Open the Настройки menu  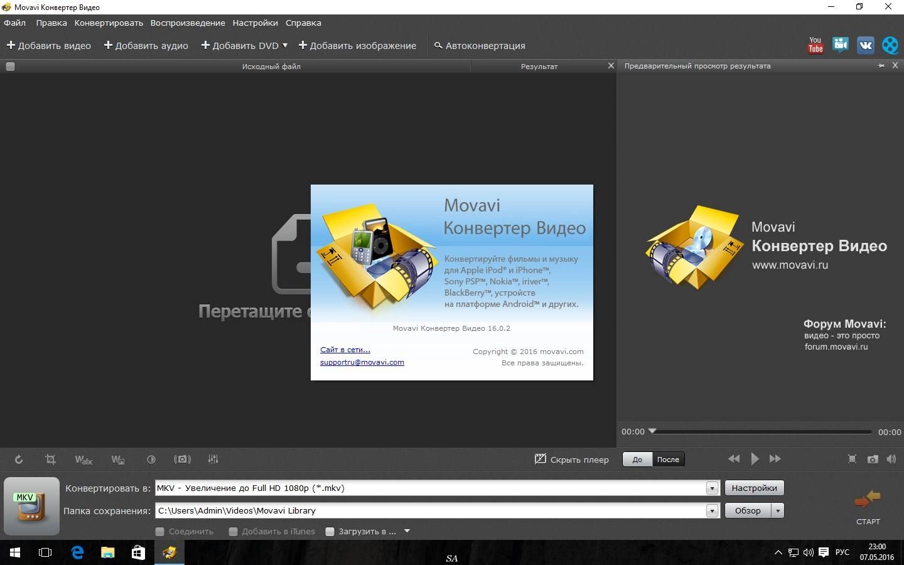(255, 23)
